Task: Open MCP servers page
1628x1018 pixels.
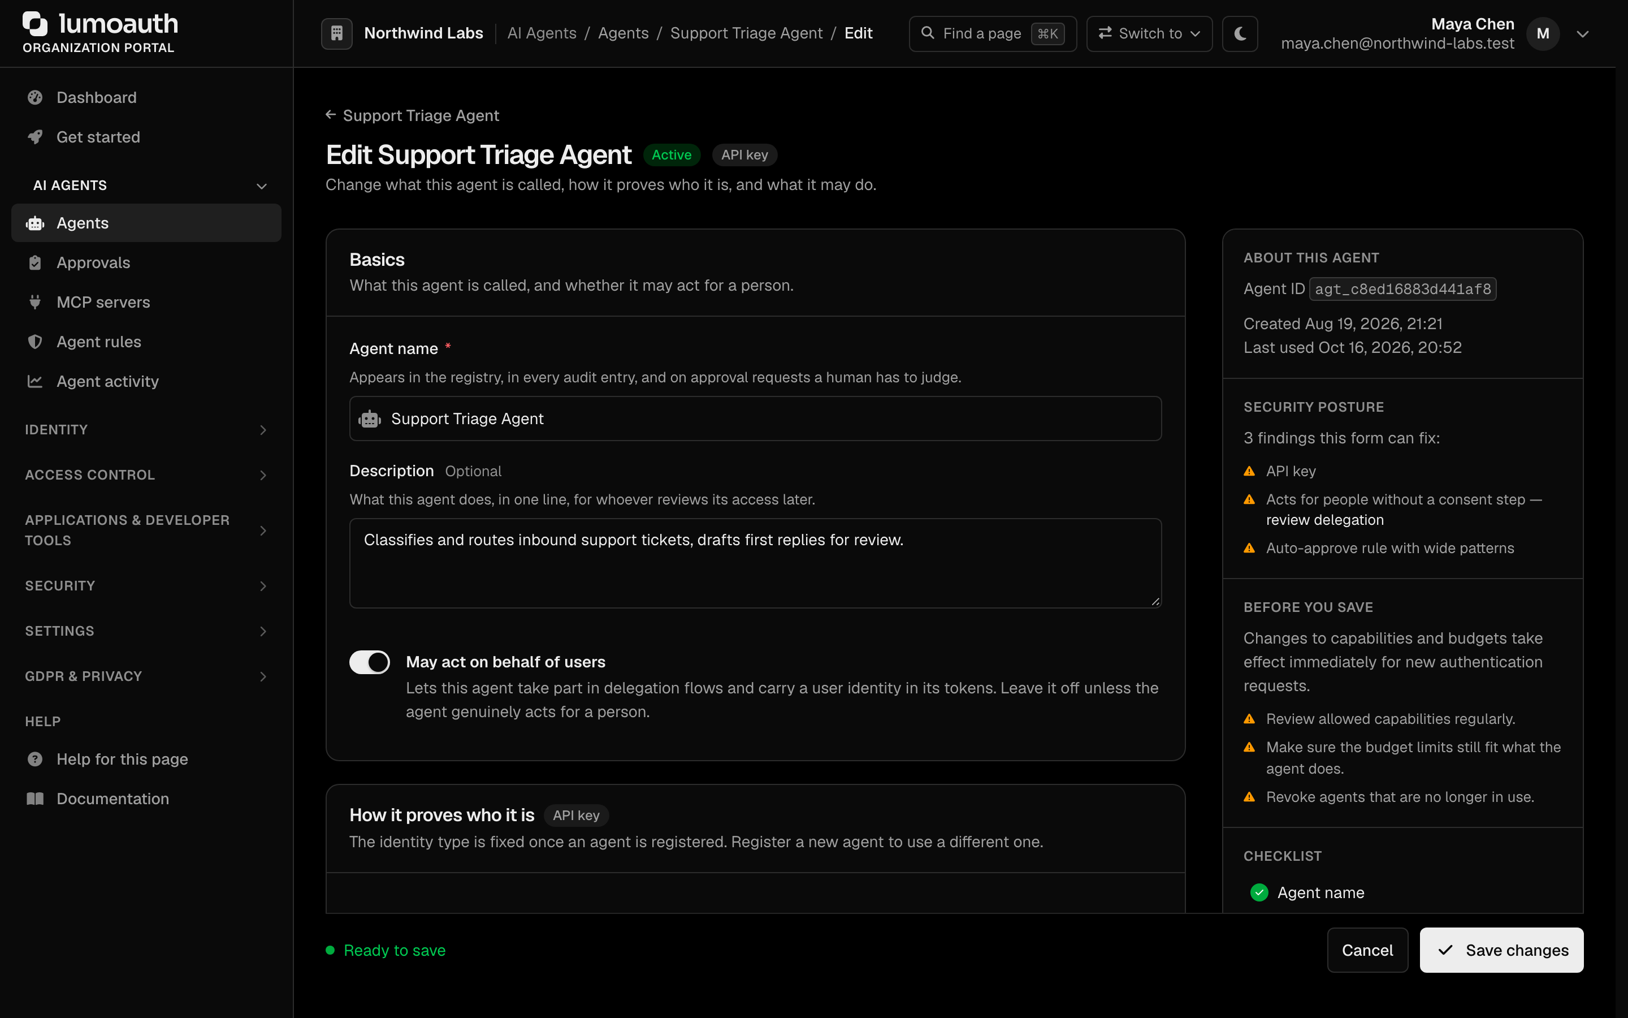Action: click(x=146, y=303)
